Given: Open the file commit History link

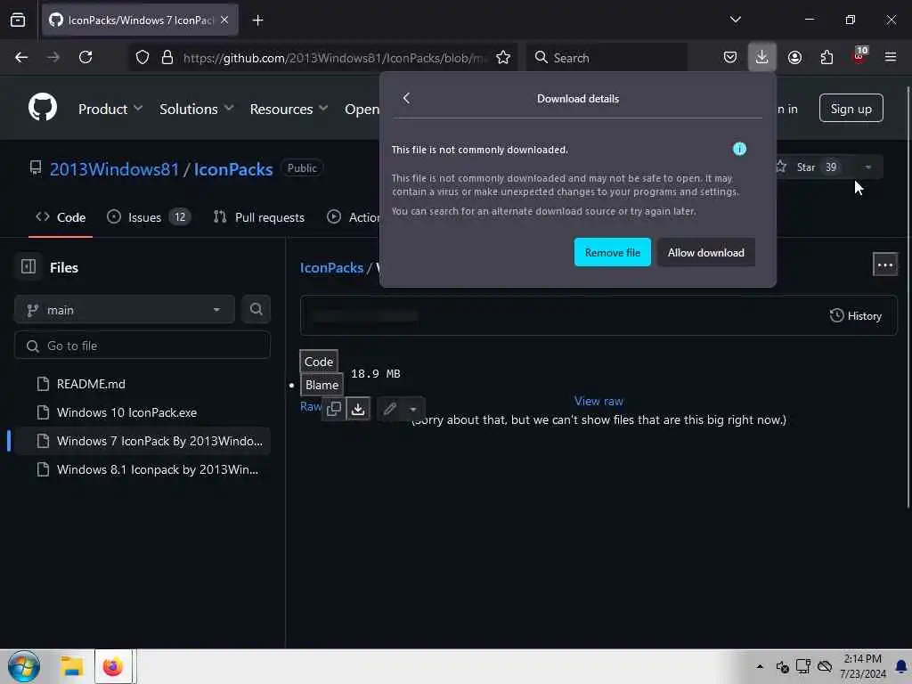Looking at the screenshot, I should pos(856,316).
